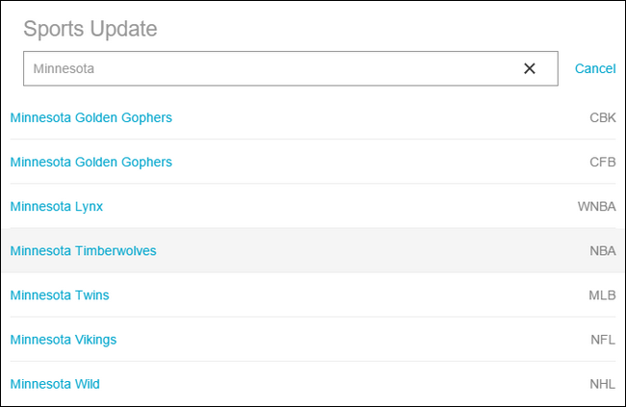This screenshot has height=407, width=626.
Task: Choose the Minnesota Lynx team link
Action: (x=56, y=206)
